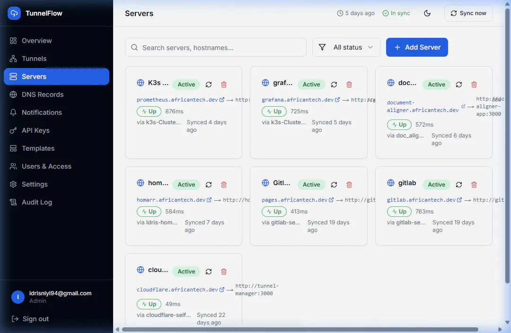Click the horizontal scrollbar at bottom
The image size is (511, 333).
300,329
